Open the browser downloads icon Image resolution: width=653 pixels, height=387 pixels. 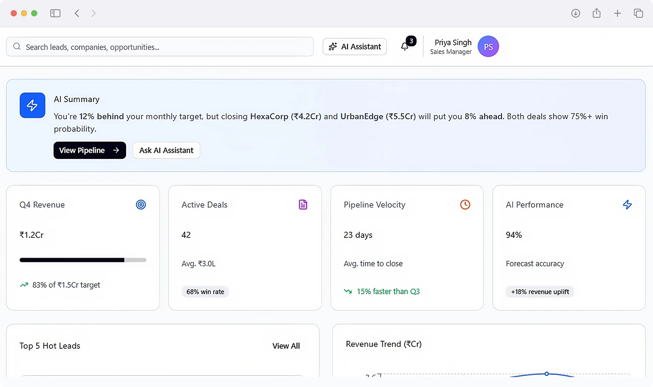tap(575, 13)
